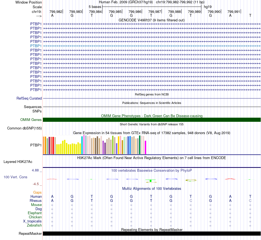Screen dimensions: 261x240
Task: Select the Window Position label
Action: 29,2
